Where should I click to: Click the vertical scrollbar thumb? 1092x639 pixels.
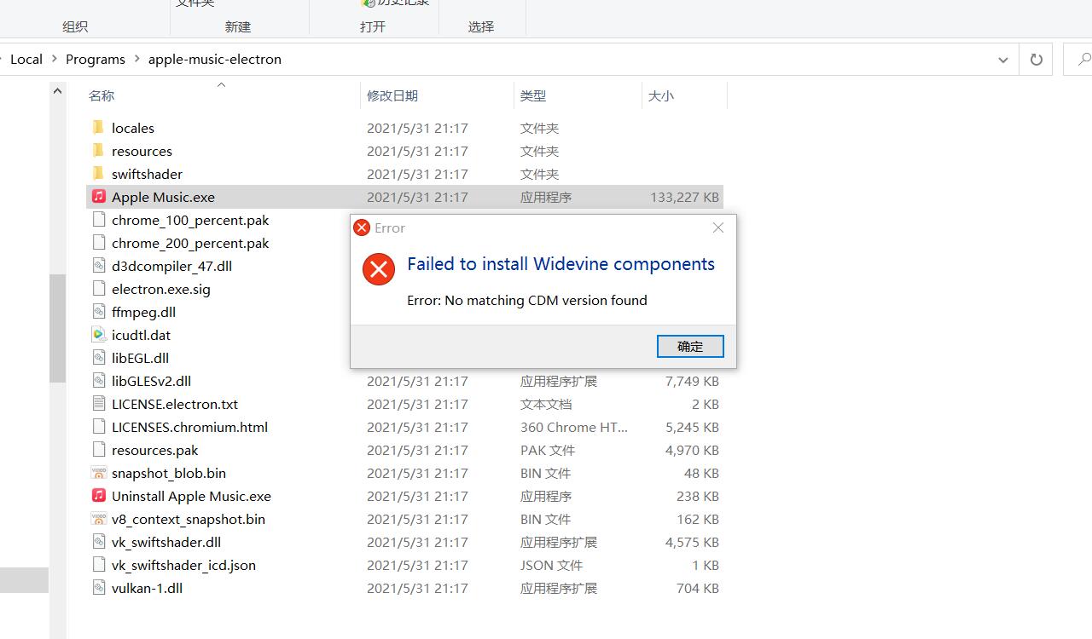point(57,328)
